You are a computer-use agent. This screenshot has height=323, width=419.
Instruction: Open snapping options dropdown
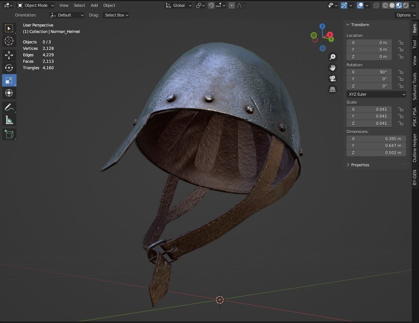pos(221,5)
